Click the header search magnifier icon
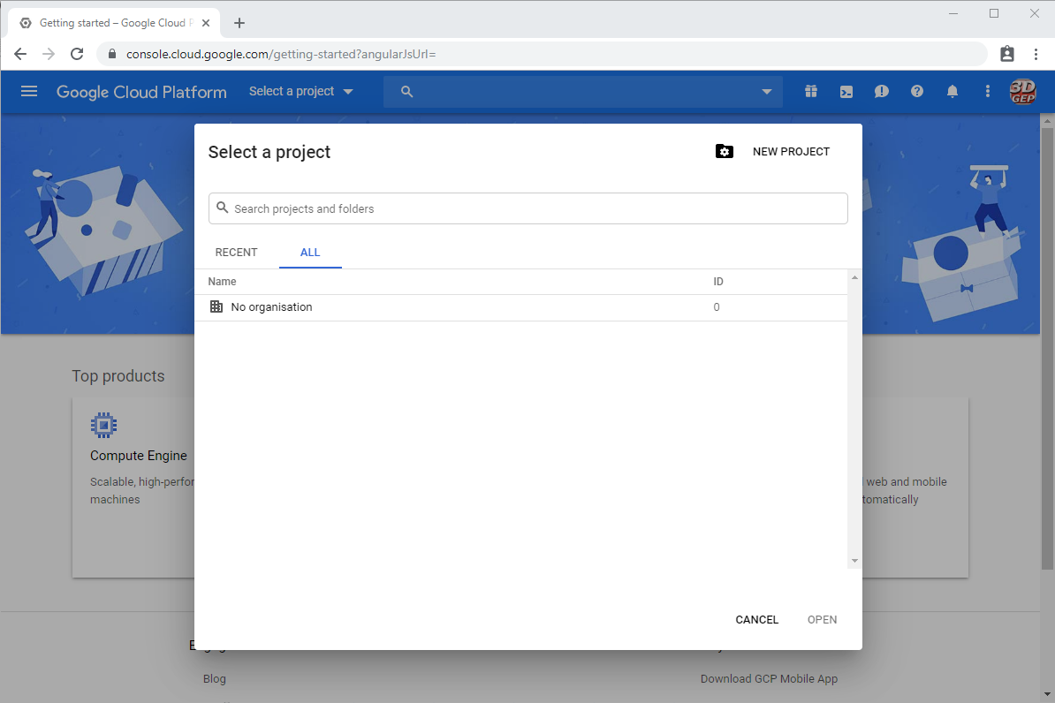This screenshot has width=1055, height=703. (x=406, y=92)
